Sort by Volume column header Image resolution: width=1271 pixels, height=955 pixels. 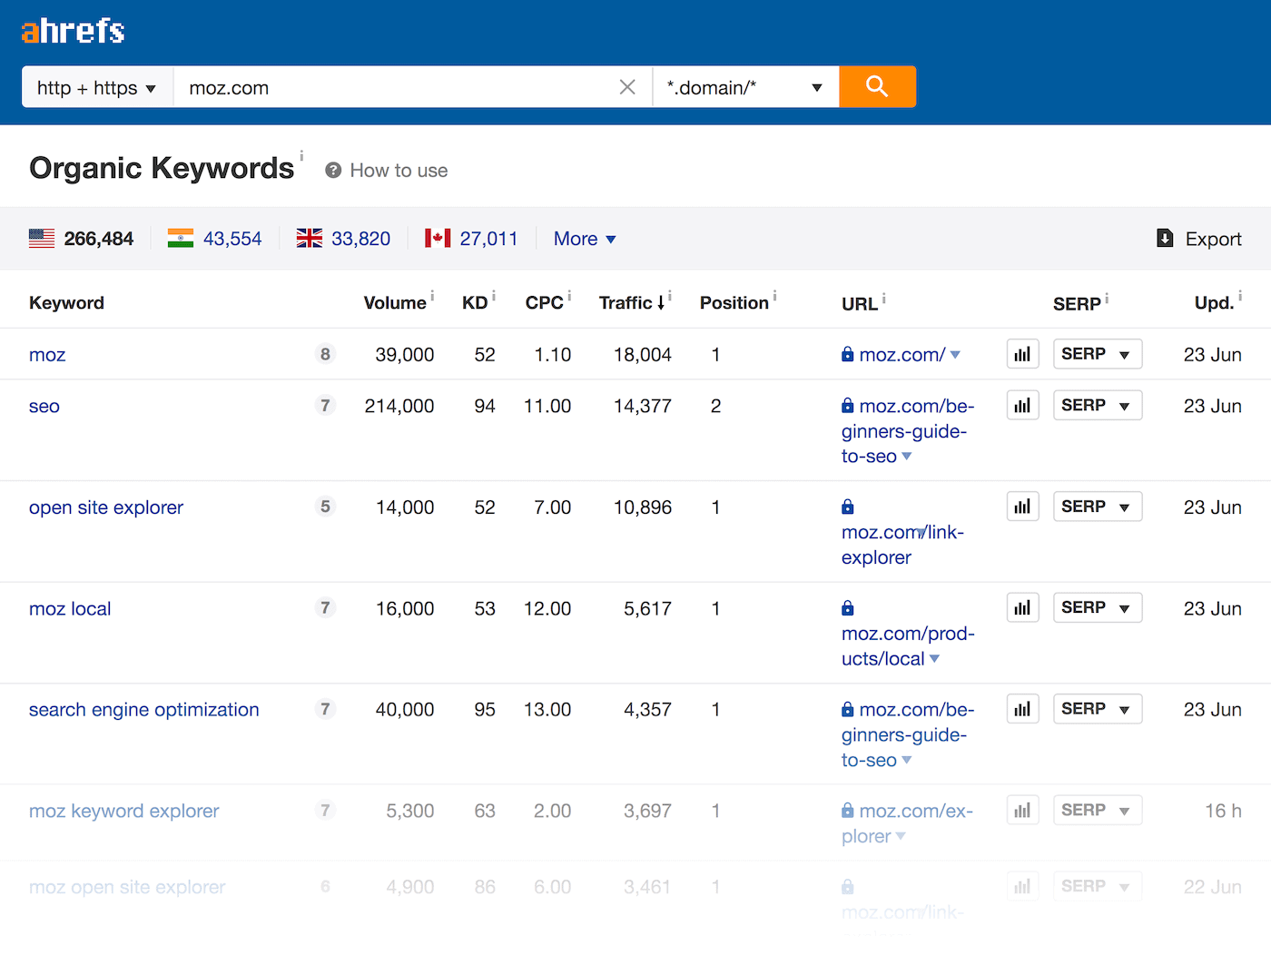[x=395, y=303]
